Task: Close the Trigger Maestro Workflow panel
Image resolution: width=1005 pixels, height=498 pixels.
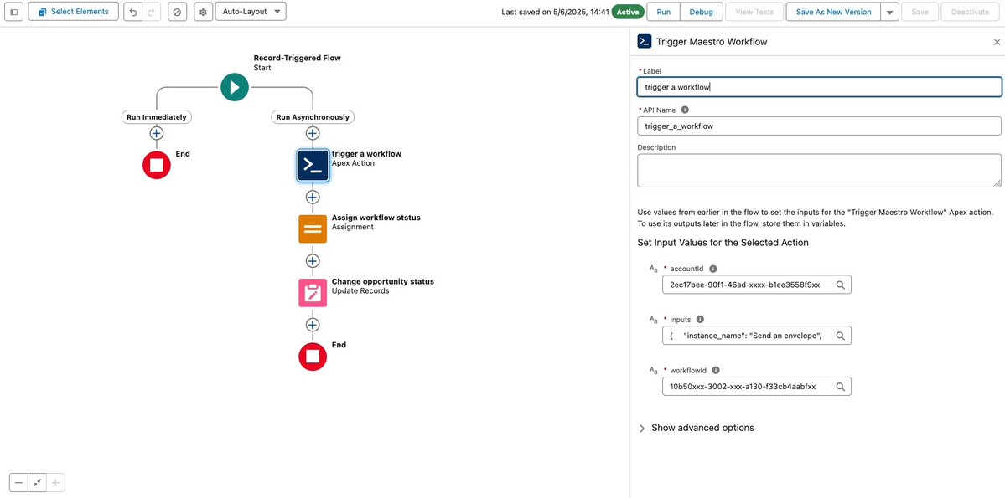Action: [997, 42]
